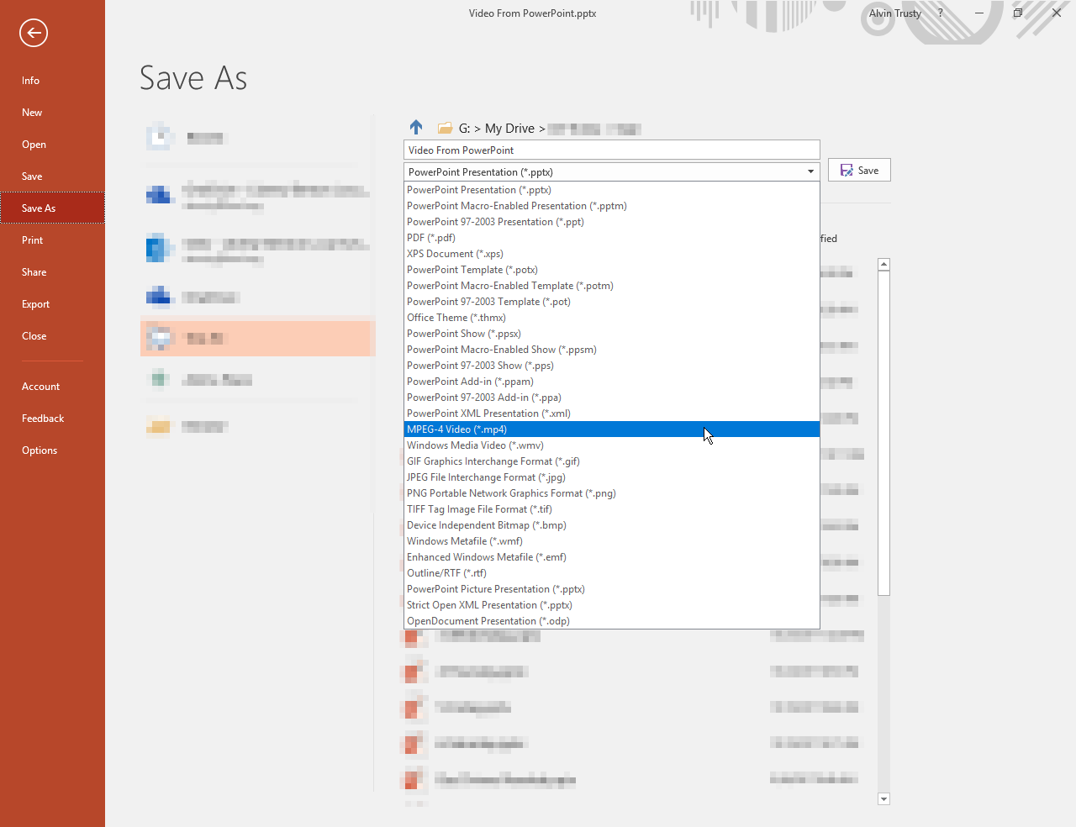1076x827 pixels.
Task: Open the Share section
Action: [x=52, y=272]
